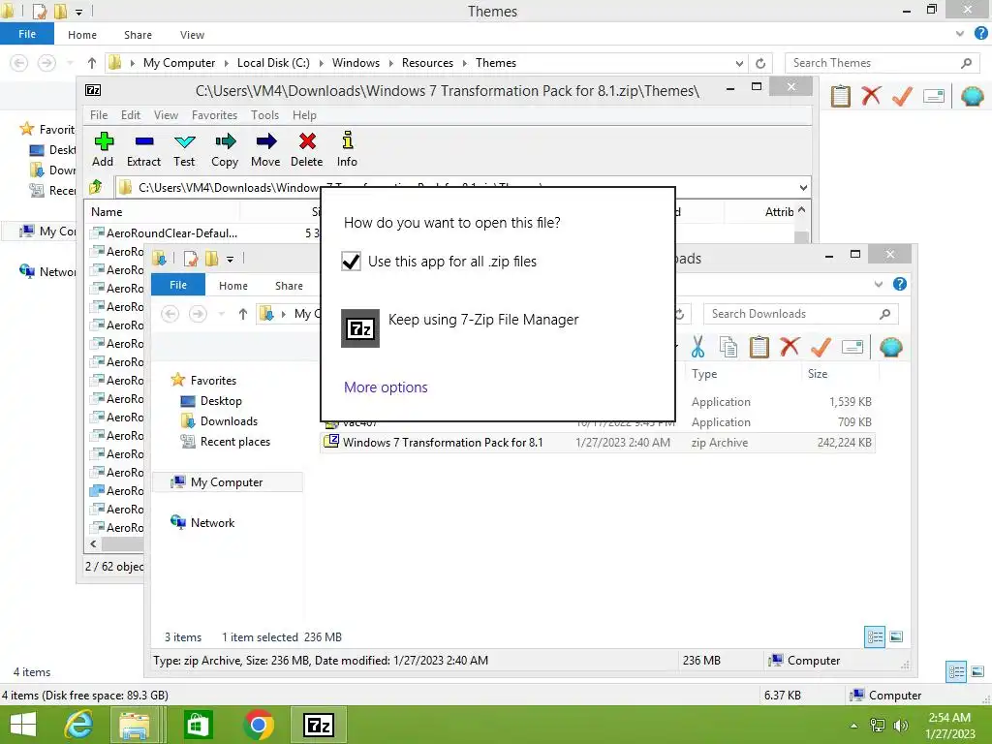Click the Windows Start button
The height and width of the screenshot is (744, 992).
(x=23, y=725)
